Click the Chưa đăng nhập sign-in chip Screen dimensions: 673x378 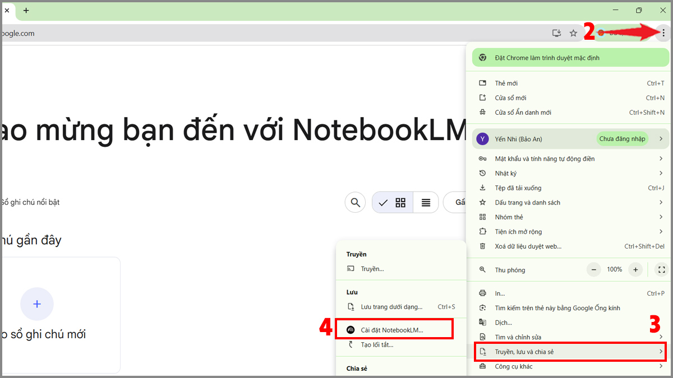click(621, 138)
